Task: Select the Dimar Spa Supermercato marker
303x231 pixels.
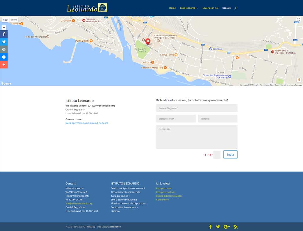Action: pos(230,77)
